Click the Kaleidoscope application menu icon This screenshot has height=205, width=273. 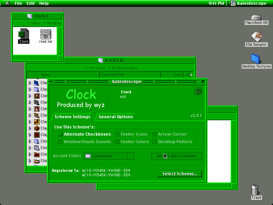233,3
